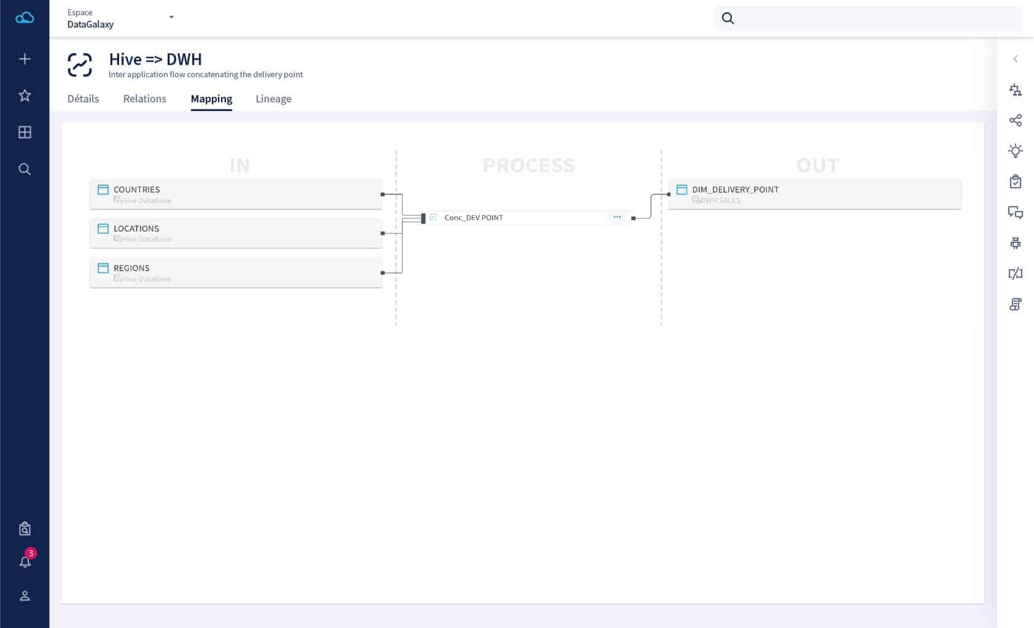Open the clipboard checkmark tasks icon
Viewport: 1034px width, 628px height.
(x=1016, y=182)
